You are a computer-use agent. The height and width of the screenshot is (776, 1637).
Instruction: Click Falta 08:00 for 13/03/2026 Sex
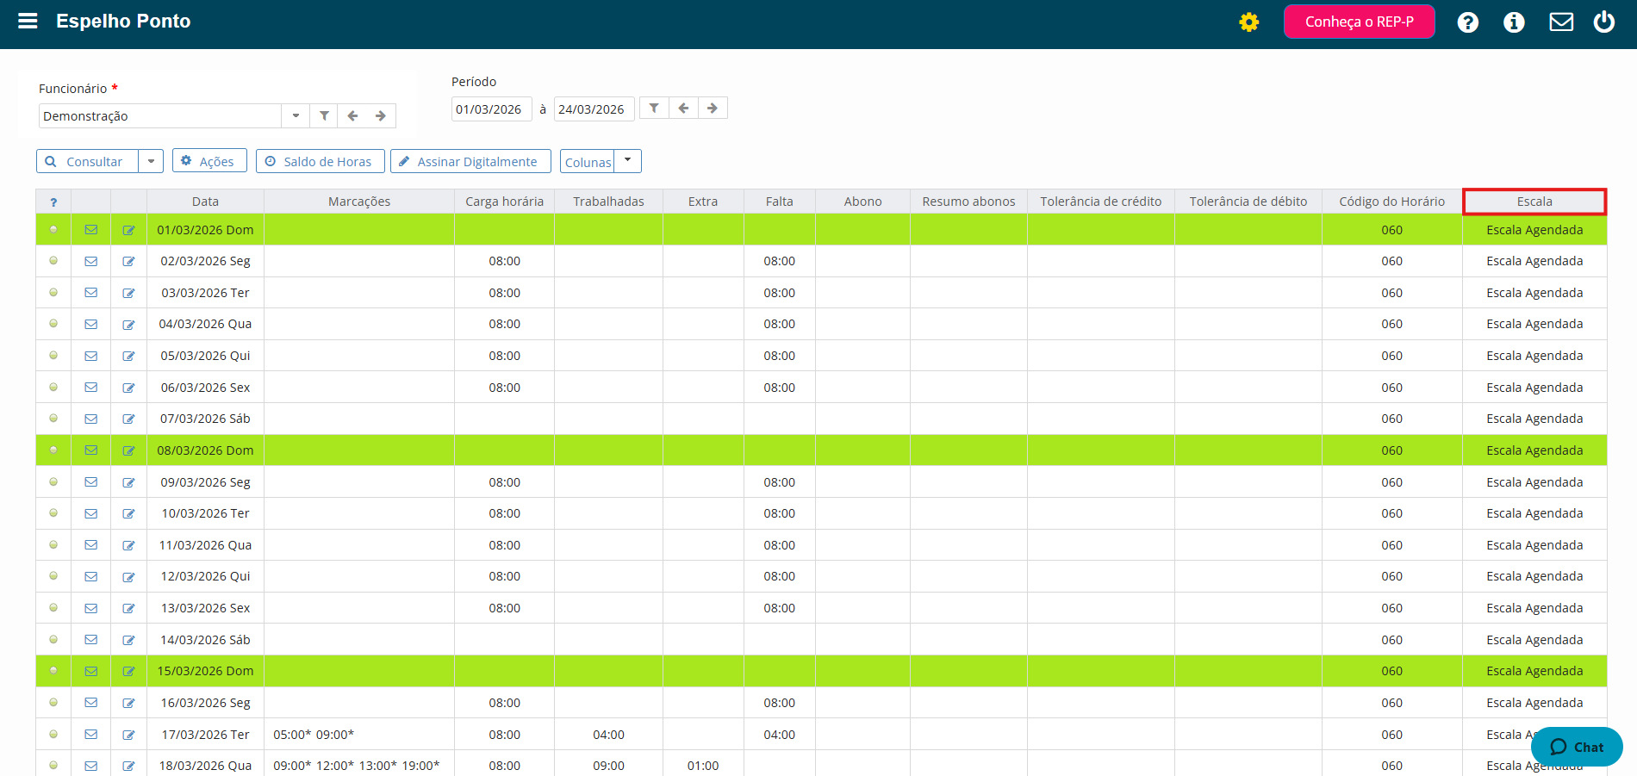[x=779, y=608]
